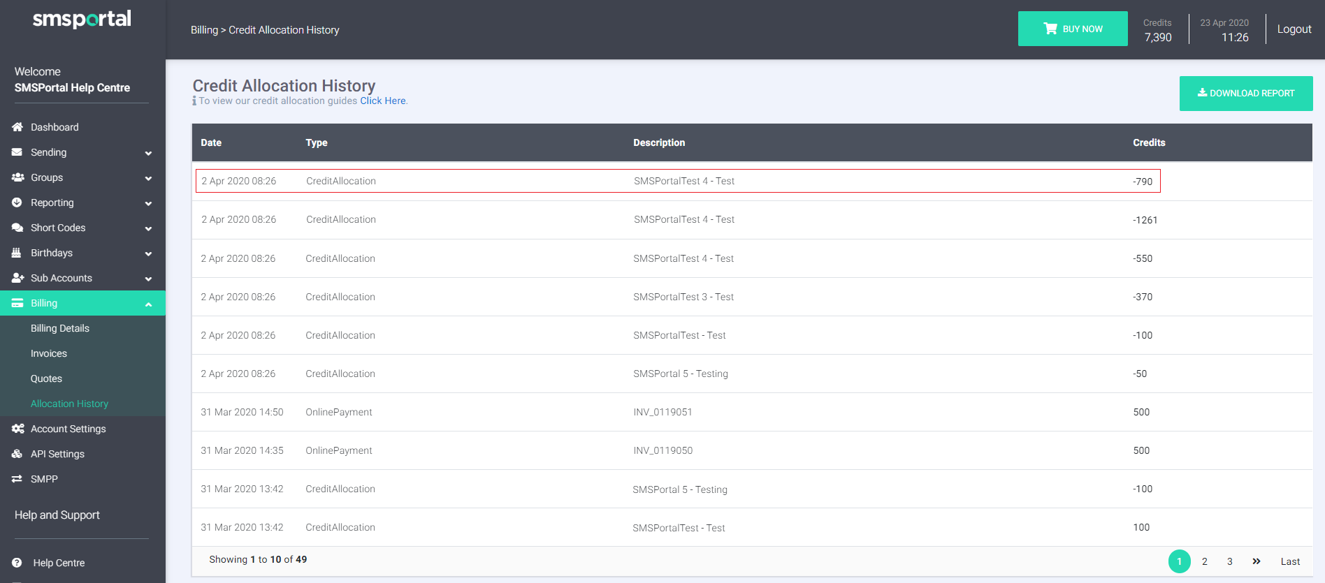Open Invoices submenu item

[x=49, y=353]
